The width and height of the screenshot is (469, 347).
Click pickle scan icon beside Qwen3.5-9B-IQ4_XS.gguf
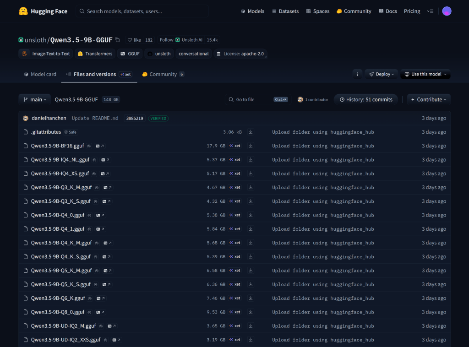pos(94,173)
